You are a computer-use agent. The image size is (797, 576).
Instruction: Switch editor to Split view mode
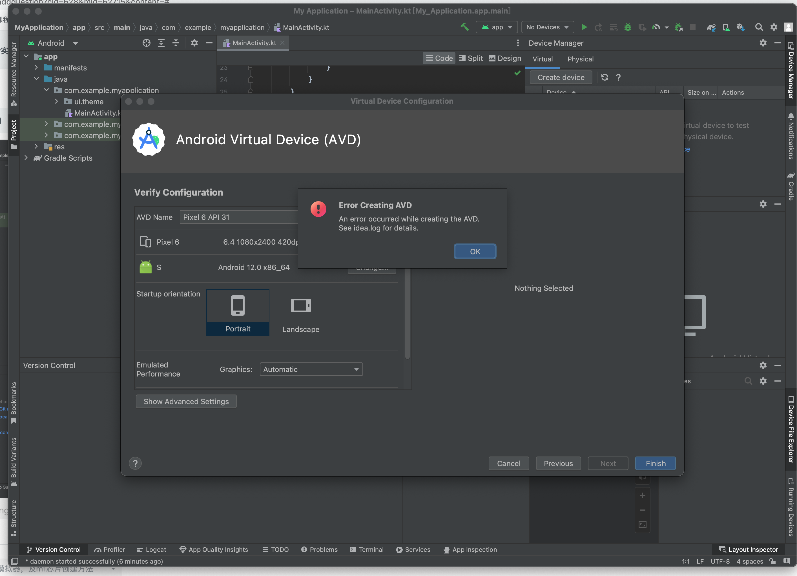[471, 58]
